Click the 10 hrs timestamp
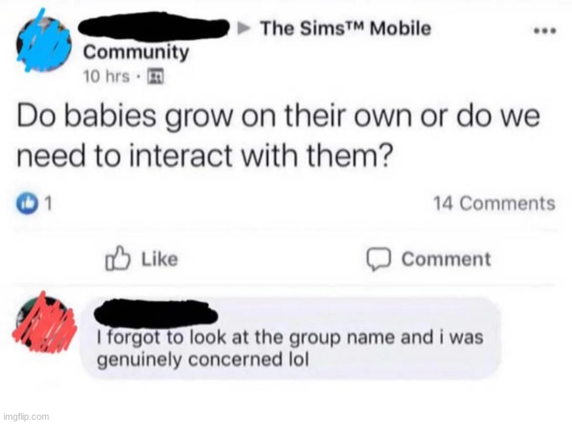572x424 pixels. 106,76
